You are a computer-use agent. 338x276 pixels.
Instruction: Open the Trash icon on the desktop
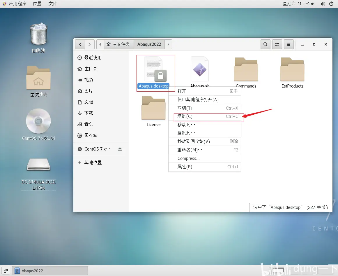pos(39,34)
